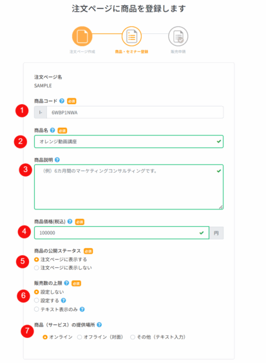Open help icon beside テキスト表示のみ option
Screen dimensions: 266x363
82,309
